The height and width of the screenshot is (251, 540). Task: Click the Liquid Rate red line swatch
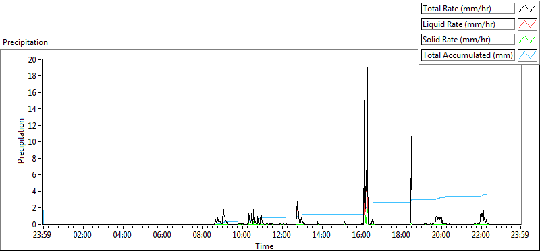coord(528,24)
